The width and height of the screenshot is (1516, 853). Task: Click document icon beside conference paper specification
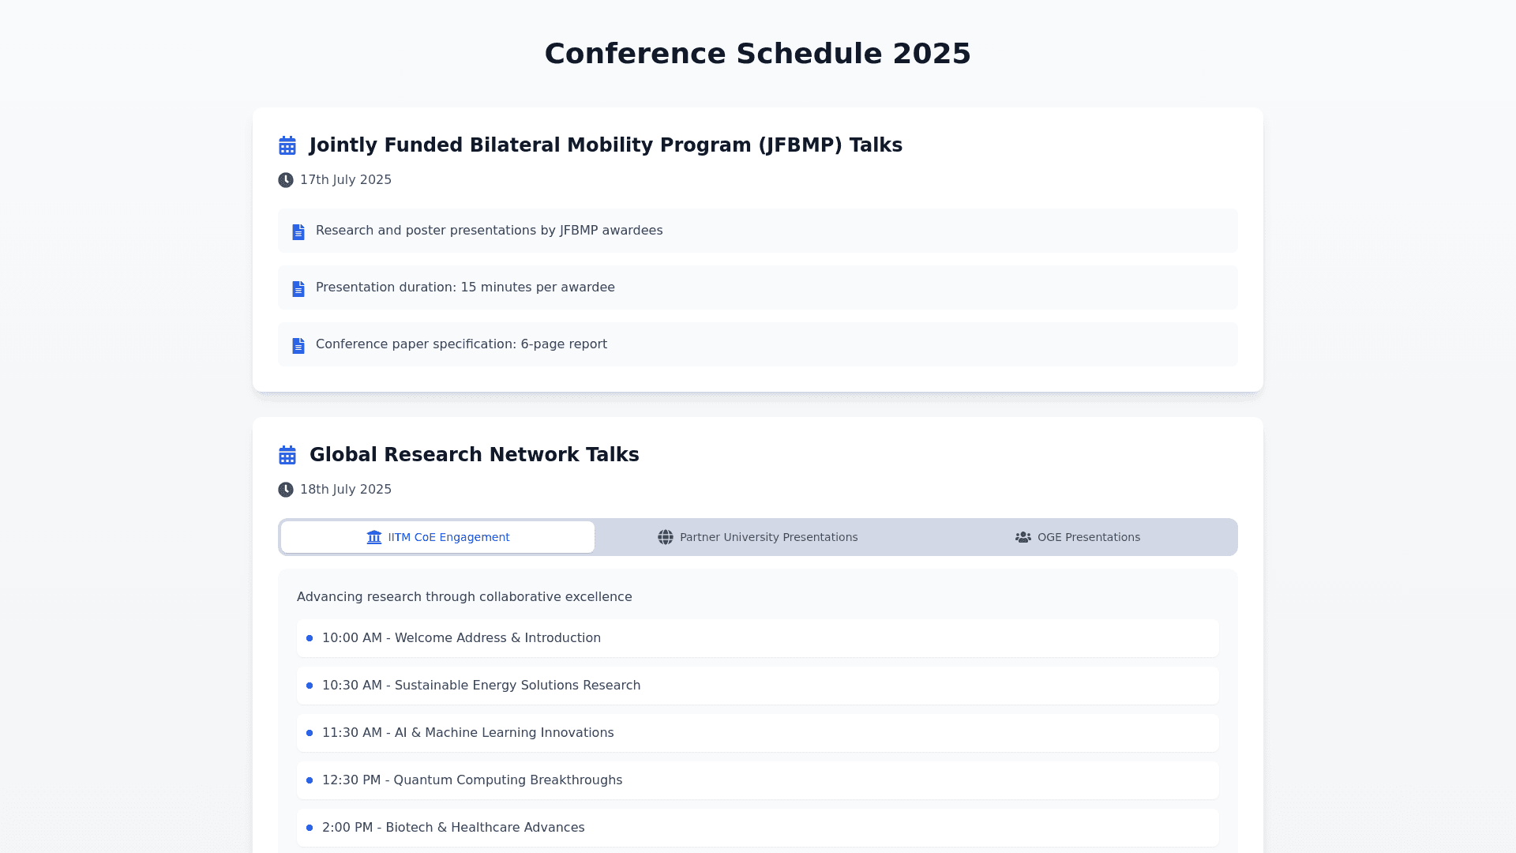point(298,345)
